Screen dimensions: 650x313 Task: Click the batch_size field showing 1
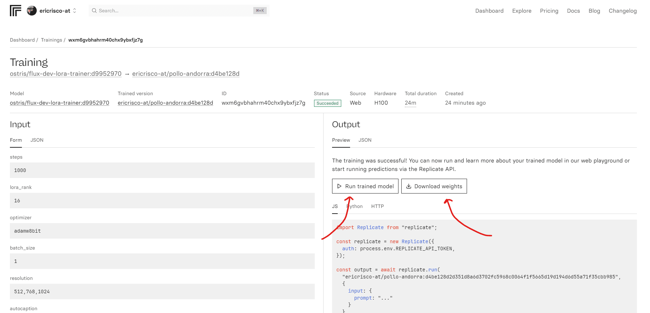[x=162, y=261]
